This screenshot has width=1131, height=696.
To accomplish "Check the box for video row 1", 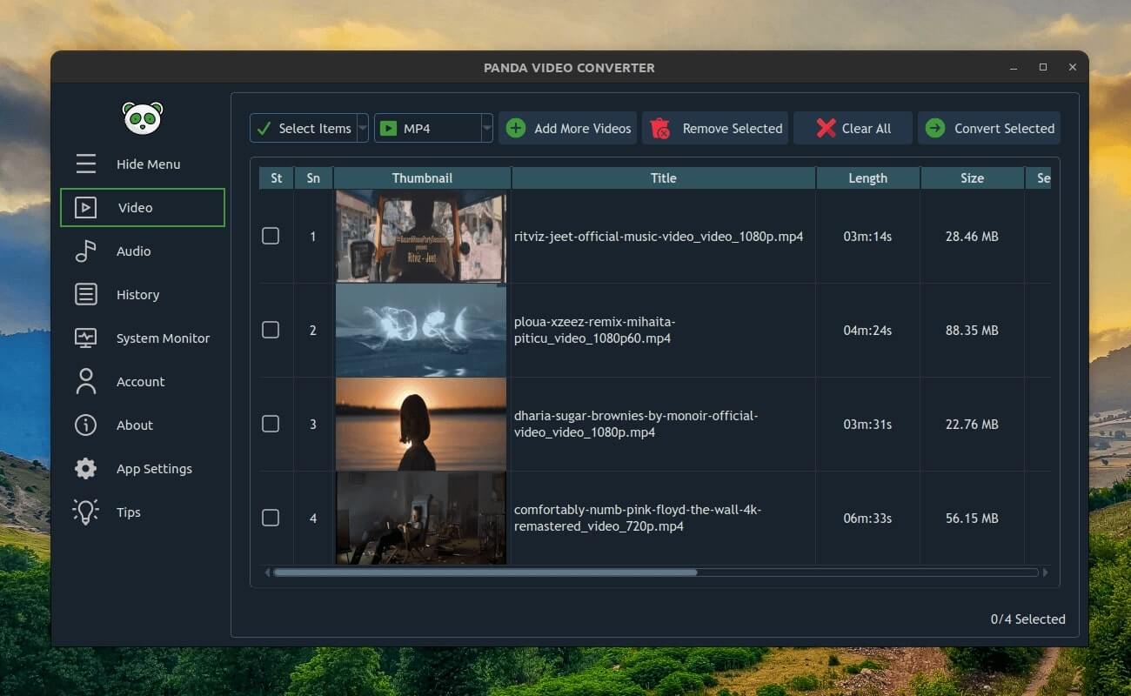I will point(271,236).
